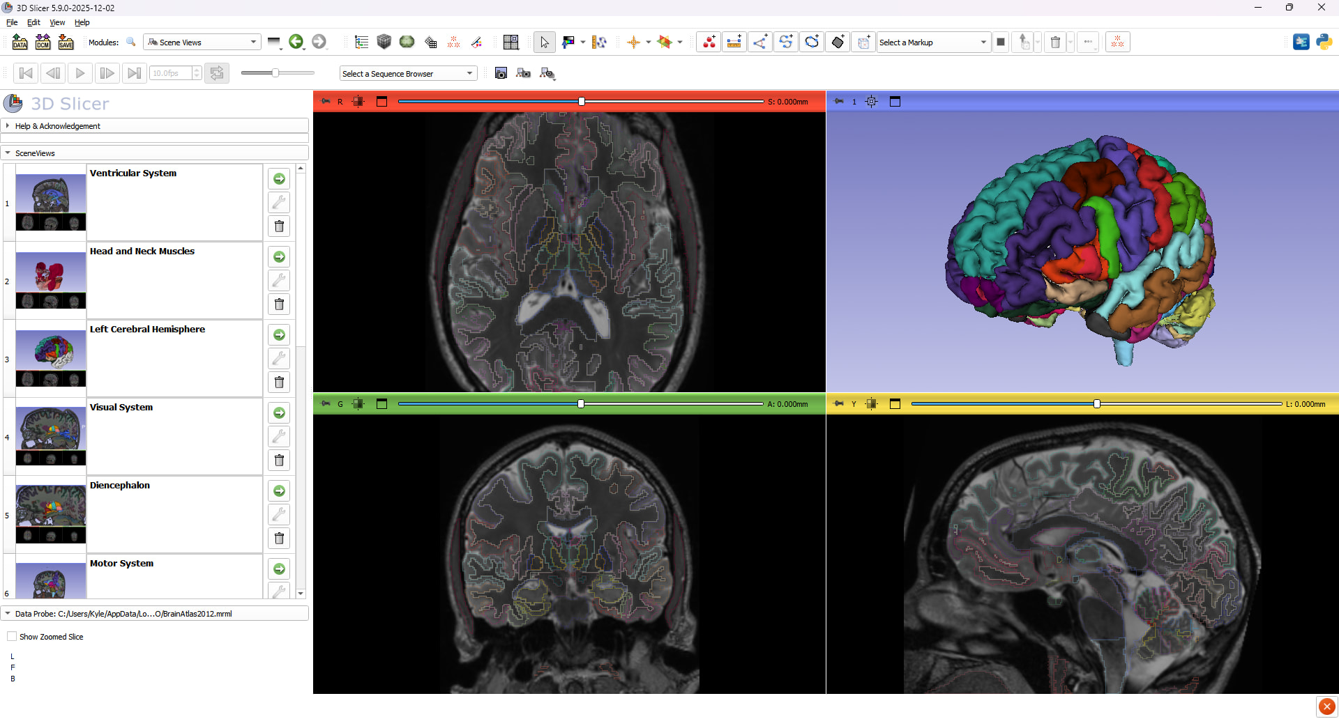Click the yellow sagittal slice offset slider
1339x719 pixels.
[1096, 404]
